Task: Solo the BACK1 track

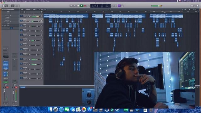Action: (x=26, y=31)
